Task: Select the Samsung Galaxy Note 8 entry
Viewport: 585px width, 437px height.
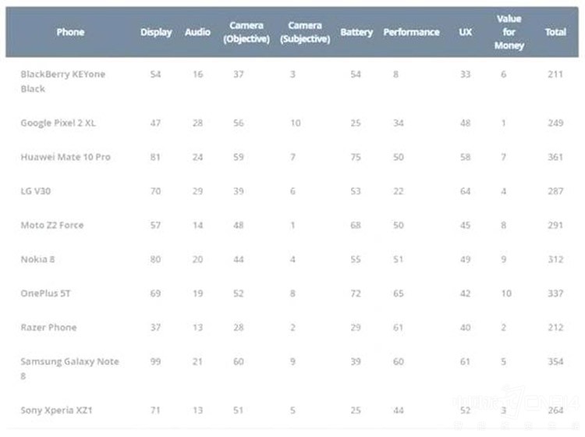Action: point(69,368)
